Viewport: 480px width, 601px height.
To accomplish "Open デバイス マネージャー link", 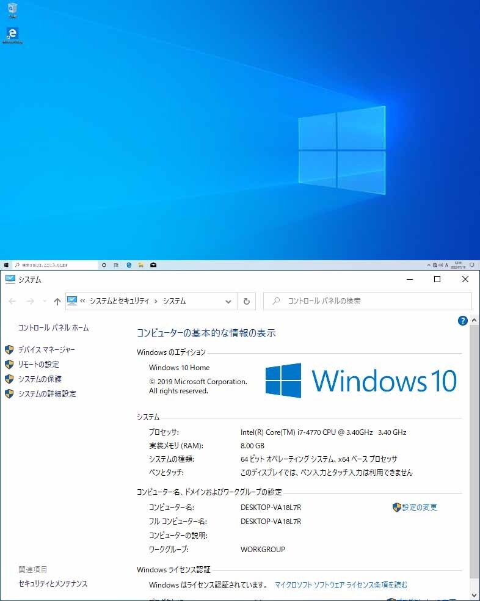I will (x=47, y=349).
